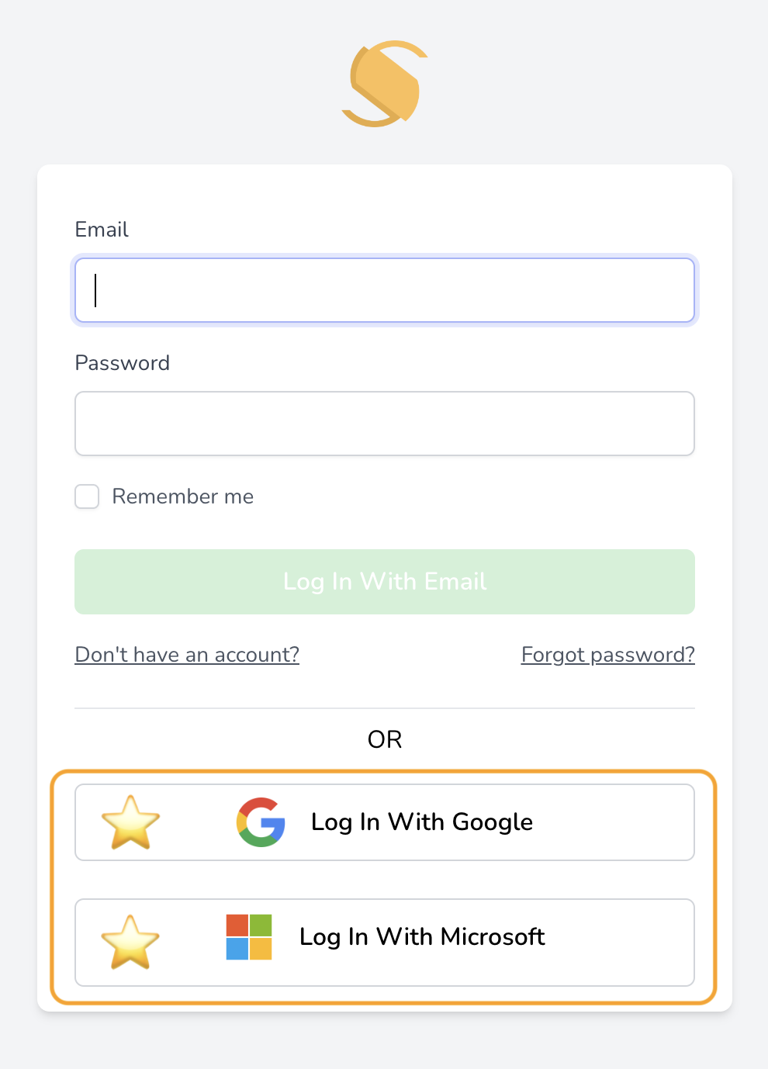Click the Google G logo
Screen dimensions: 768x1069
tap(261, 822)
